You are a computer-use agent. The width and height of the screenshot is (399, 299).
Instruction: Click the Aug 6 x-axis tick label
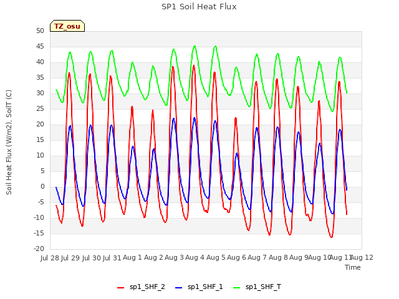237,257
